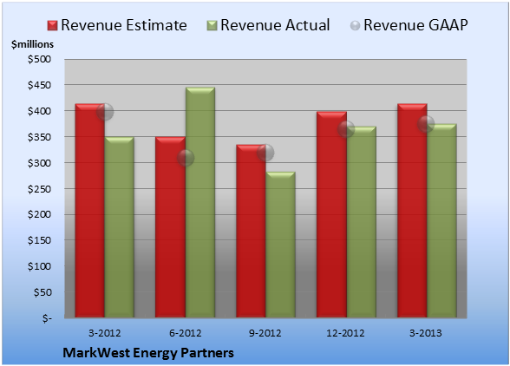This screenshot has height=366, width=510.
Task: Select the green actual bar for 9-2012
Action: pyautogui.click(x=280, y=245)
